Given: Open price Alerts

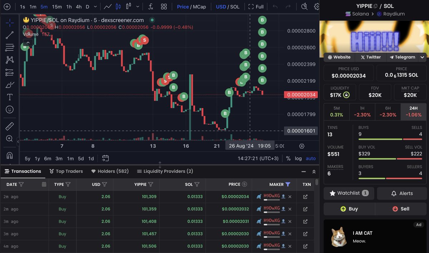Looking at the screenshot, I should click(402, 193).
